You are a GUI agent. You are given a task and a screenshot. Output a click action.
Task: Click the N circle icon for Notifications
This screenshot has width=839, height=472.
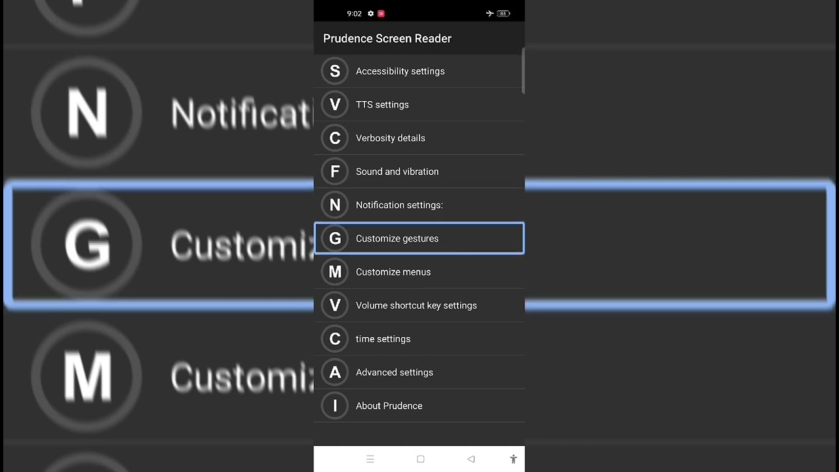(x=335, y=205)
